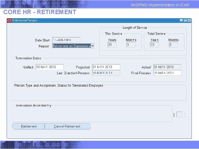Viewport: 199px width, 149px height.
Task: Click the Oracle icon in Retirement Details title bar
Action: click(9, 20)
